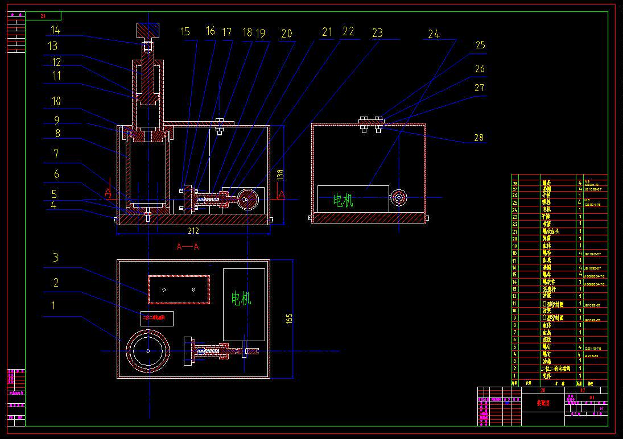Click the 活塞杆 entry in parts list row 13
Image resolution: width=623 pixels, height=439 pixels.
pos(549,289)
